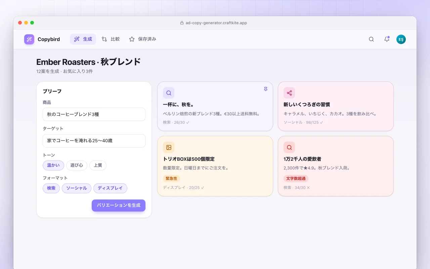Toggle the 検索 format chip
The width and height of the screenshot is (430, 269).
point(51,188)
